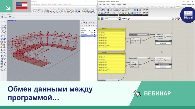Viewport: 195px width, 109px height.
Task: Toggle the Beams layer light bulb
Action: (91, 36)
